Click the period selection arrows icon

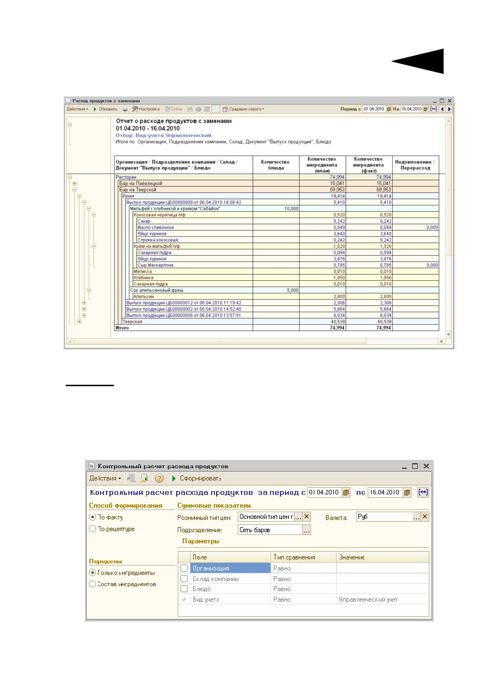coord(423,493)
